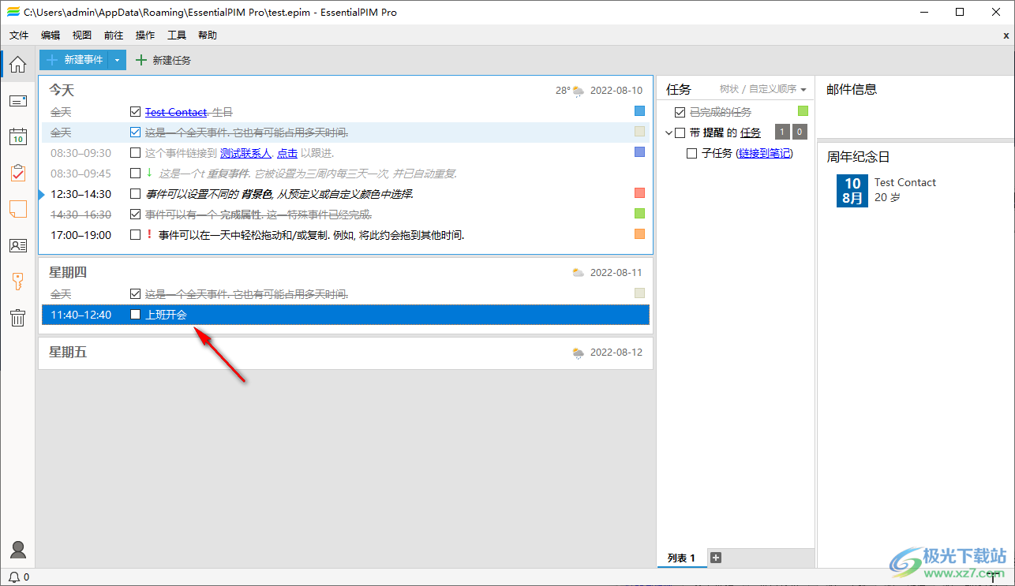Collapse the 带提醒的任务 tree node
This screenshot has width=1015, height=586.
(x=669, y=133)
